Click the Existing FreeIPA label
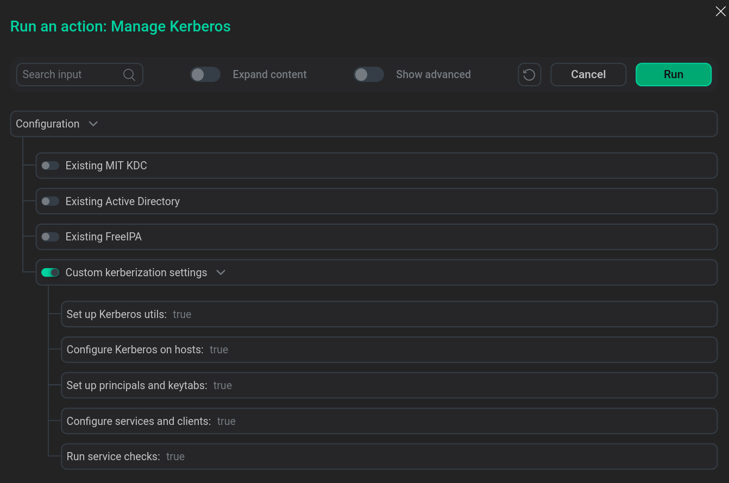The width and height of the screenshot is (729, 483). pyautogui.click(x=104, y=237)
